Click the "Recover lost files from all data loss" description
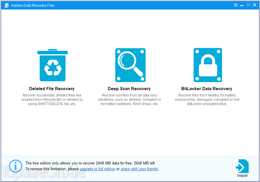This screenshot has width=260, height=182. [x=129, y=99]
